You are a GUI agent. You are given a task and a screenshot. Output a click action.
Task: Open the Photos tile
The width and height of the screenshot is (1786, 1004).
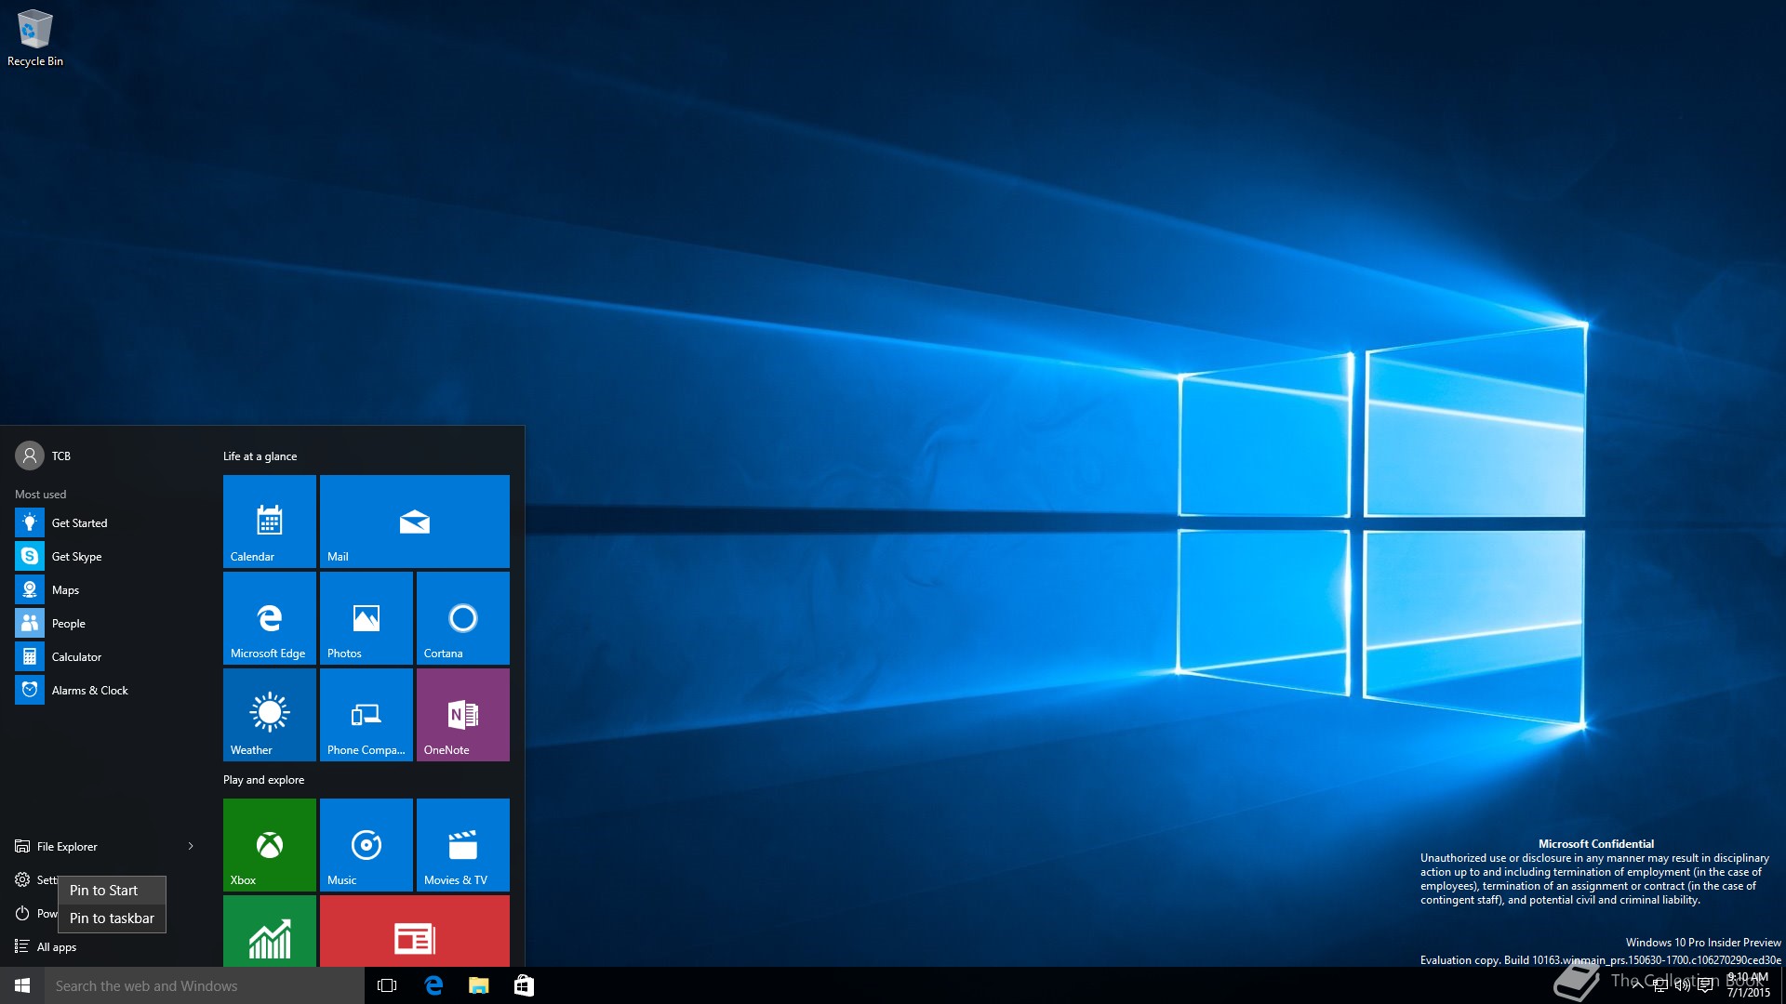point(367,618)
